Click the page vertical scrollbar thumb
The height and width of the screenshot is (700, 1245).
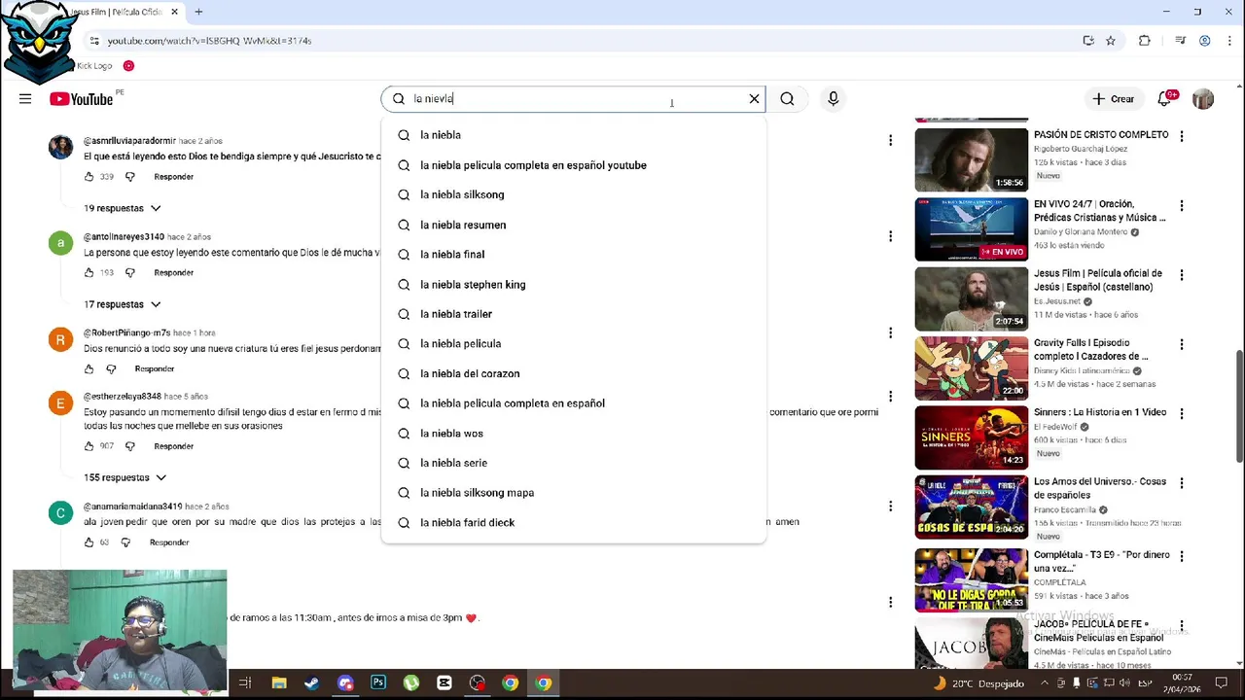(1239, 406)
